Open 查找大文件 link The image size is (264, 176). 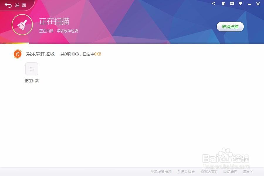209,171
